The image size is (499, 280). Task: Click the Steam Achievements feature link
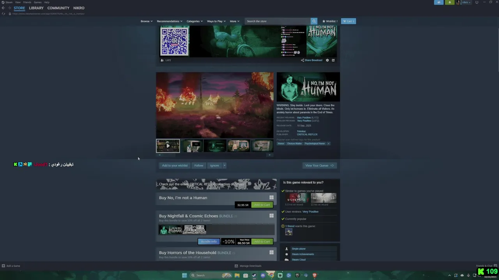point(303,254)
